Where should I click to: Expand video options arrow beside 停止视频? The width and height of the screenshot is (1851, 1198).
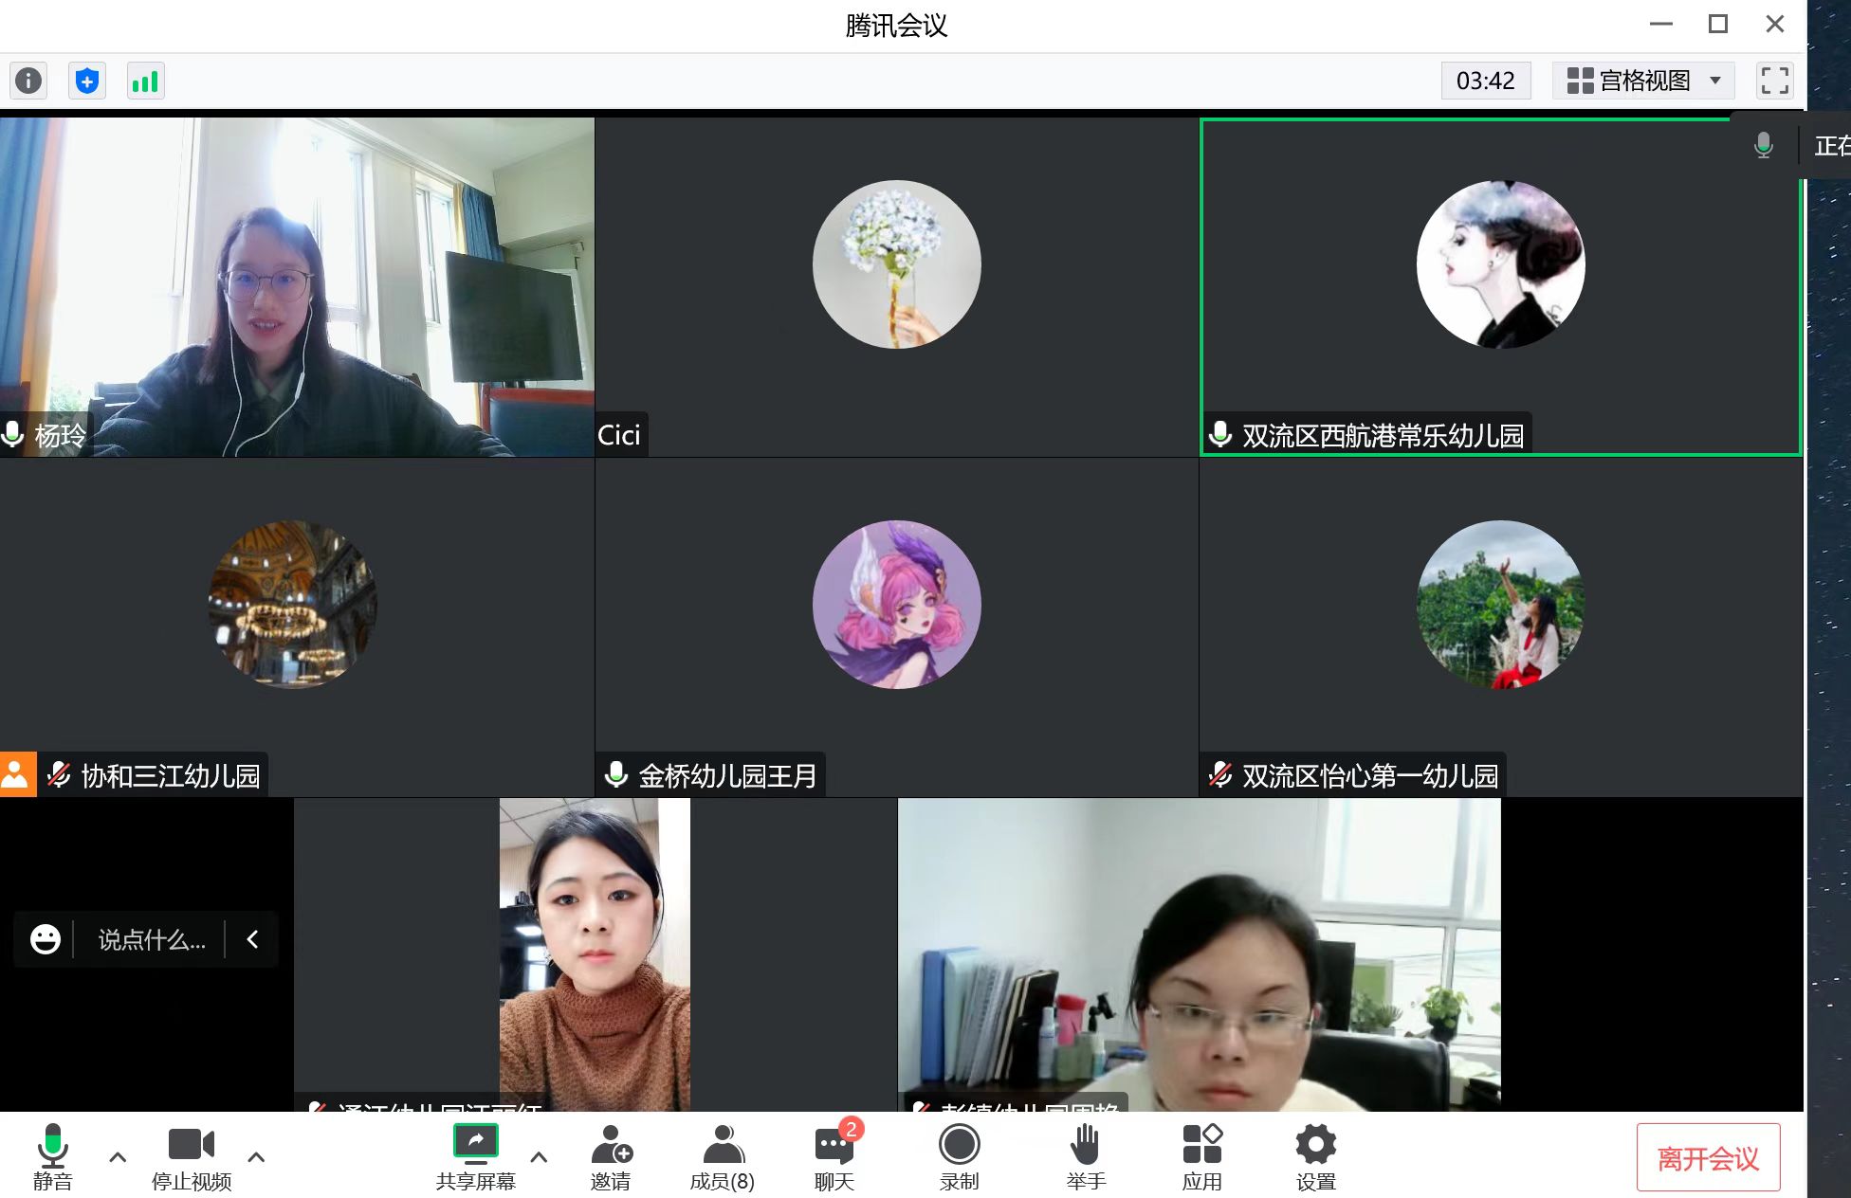pyautogui.click(x=256, y=1156)
